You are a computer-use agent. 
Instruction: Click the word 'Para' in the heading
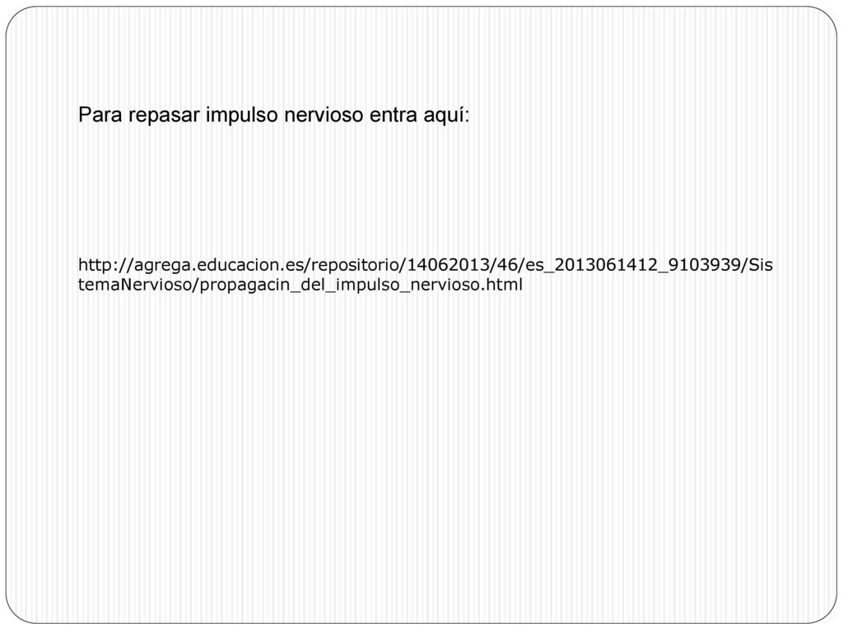tap(100, 115)
